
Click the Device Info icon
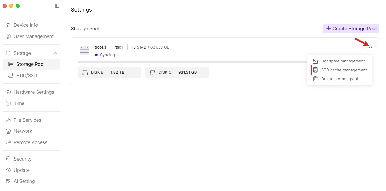point(8,25)
